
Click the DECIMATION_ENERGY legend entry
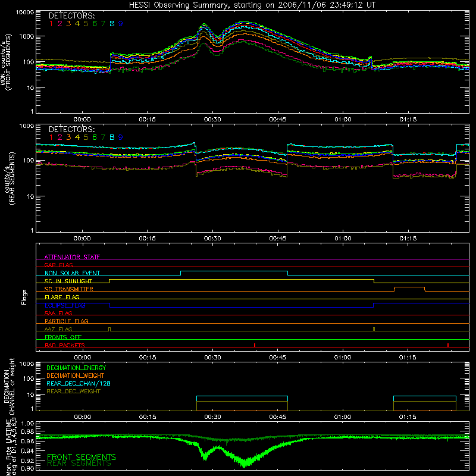coord(76,368)
